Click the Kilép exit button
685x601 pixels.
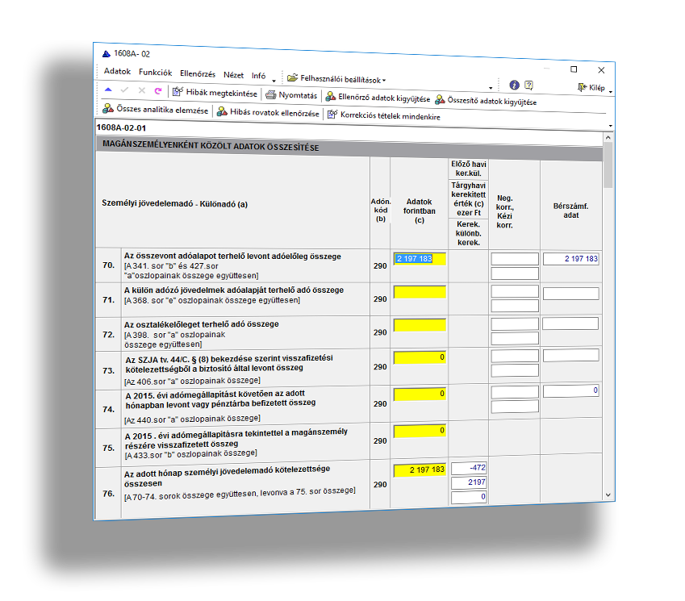point(591,87)
